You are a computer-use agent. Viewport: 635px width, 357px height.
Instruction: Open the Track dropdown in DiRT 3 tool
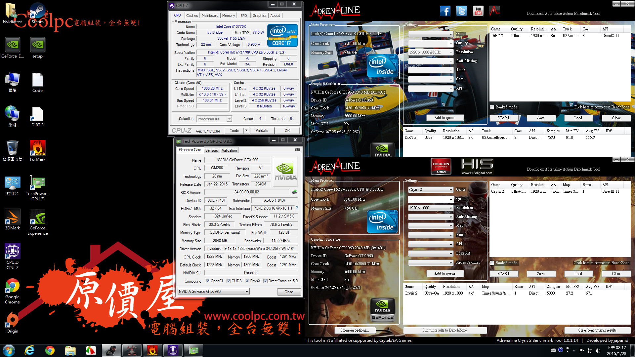(431, 70)
